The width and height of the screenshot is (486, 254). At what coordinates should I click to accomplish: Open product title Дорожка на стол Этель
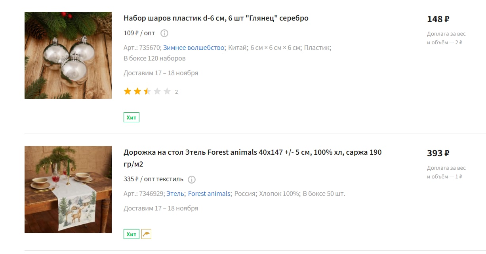coord(253,158)
